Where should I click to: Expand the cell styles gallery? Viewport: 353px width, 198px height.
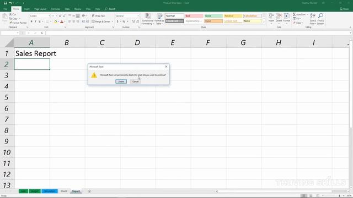click(264, 23)
